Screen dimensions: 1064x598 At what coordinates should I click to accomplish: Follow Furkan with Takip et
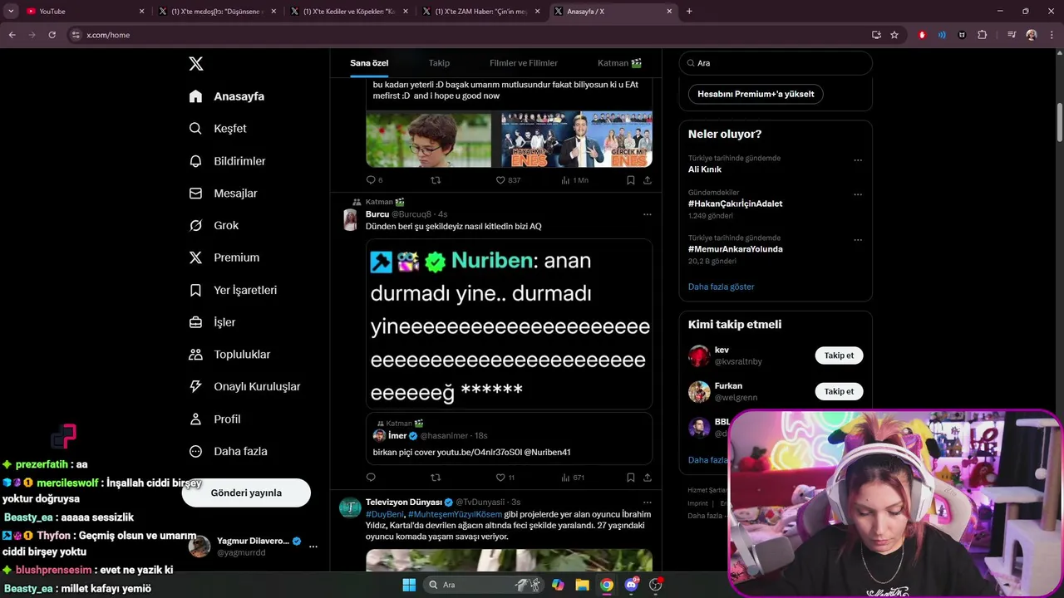coord(839,391)
